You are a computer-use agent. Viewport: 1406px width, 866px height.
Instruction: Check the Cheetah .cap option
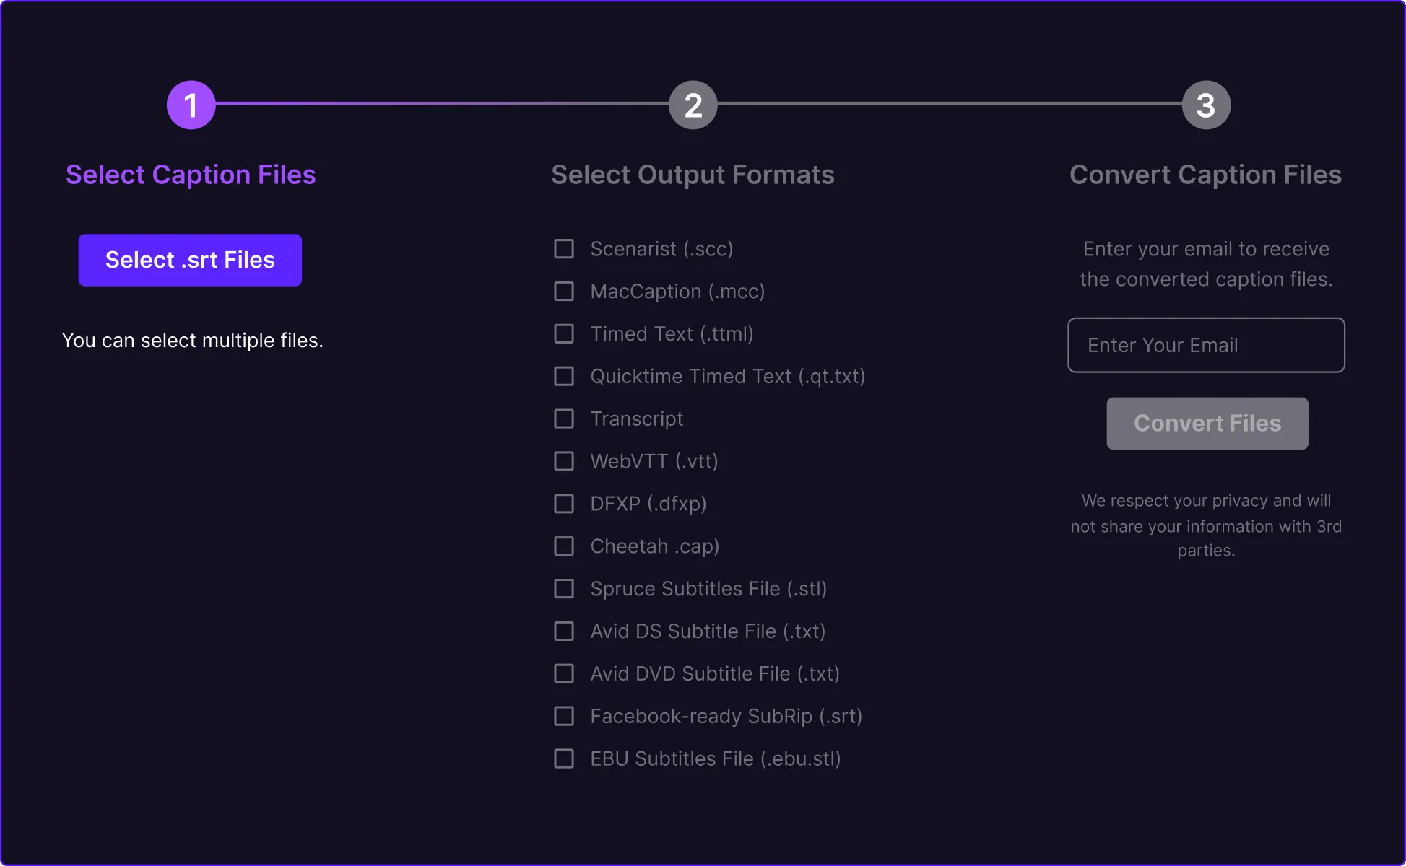564,546
